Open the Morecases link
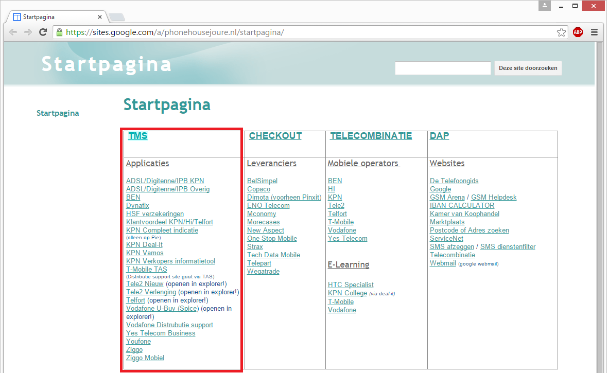The height and width of the screenshot is (373, 608). (263, 222)
